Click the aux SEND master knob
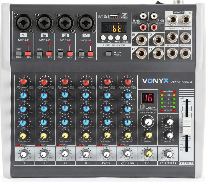 tap(169, 122)
